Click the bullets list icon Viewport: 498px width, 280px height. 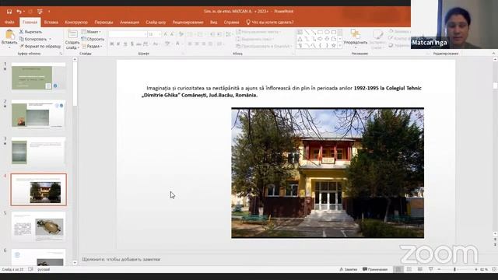coord(191,34)
